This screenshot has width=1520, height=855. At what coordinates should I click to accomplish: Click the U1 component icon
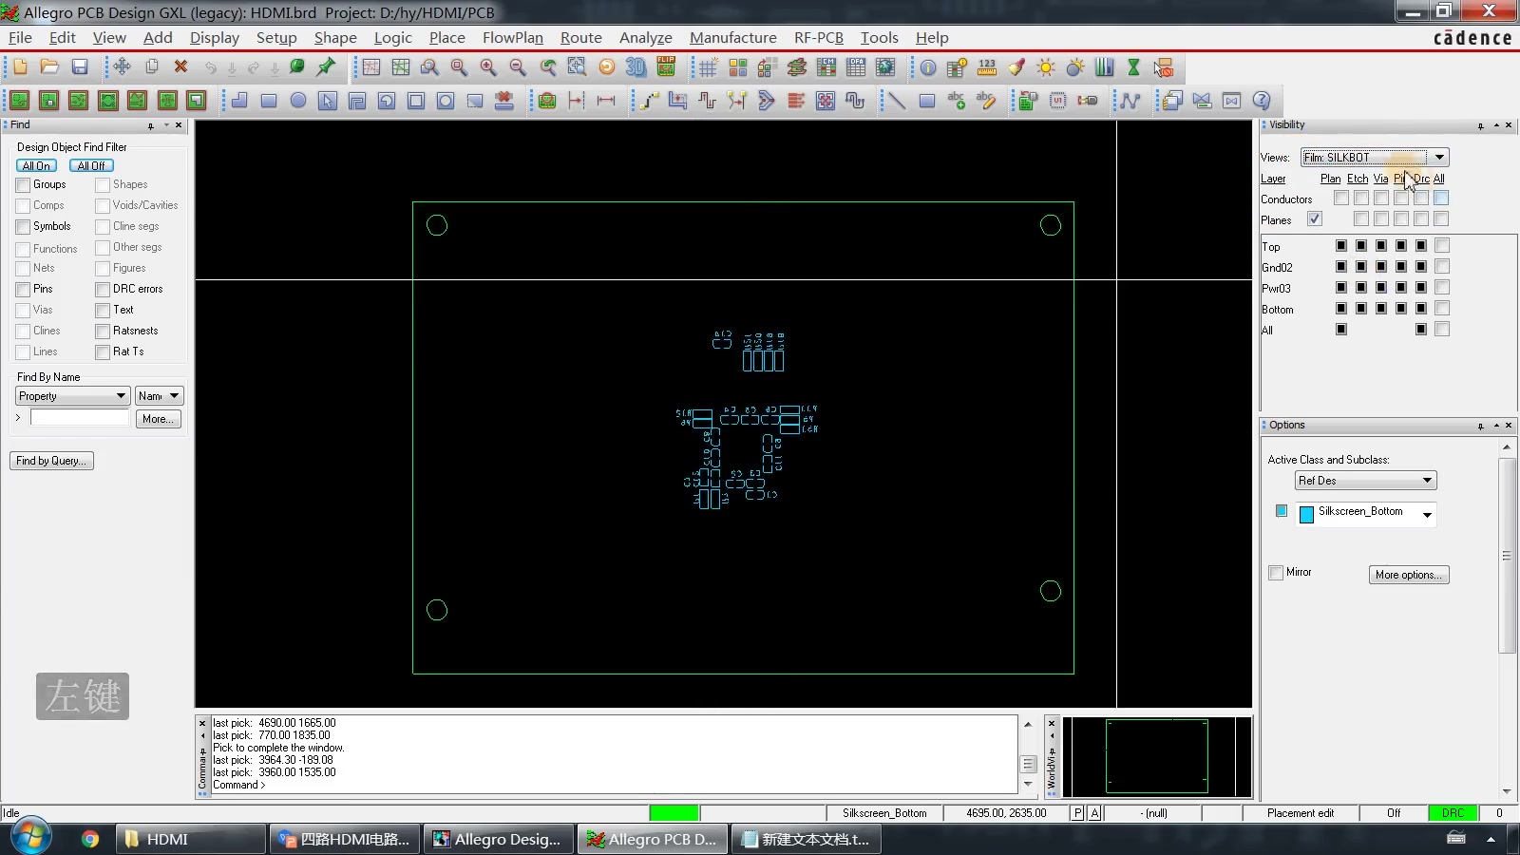1057,101
